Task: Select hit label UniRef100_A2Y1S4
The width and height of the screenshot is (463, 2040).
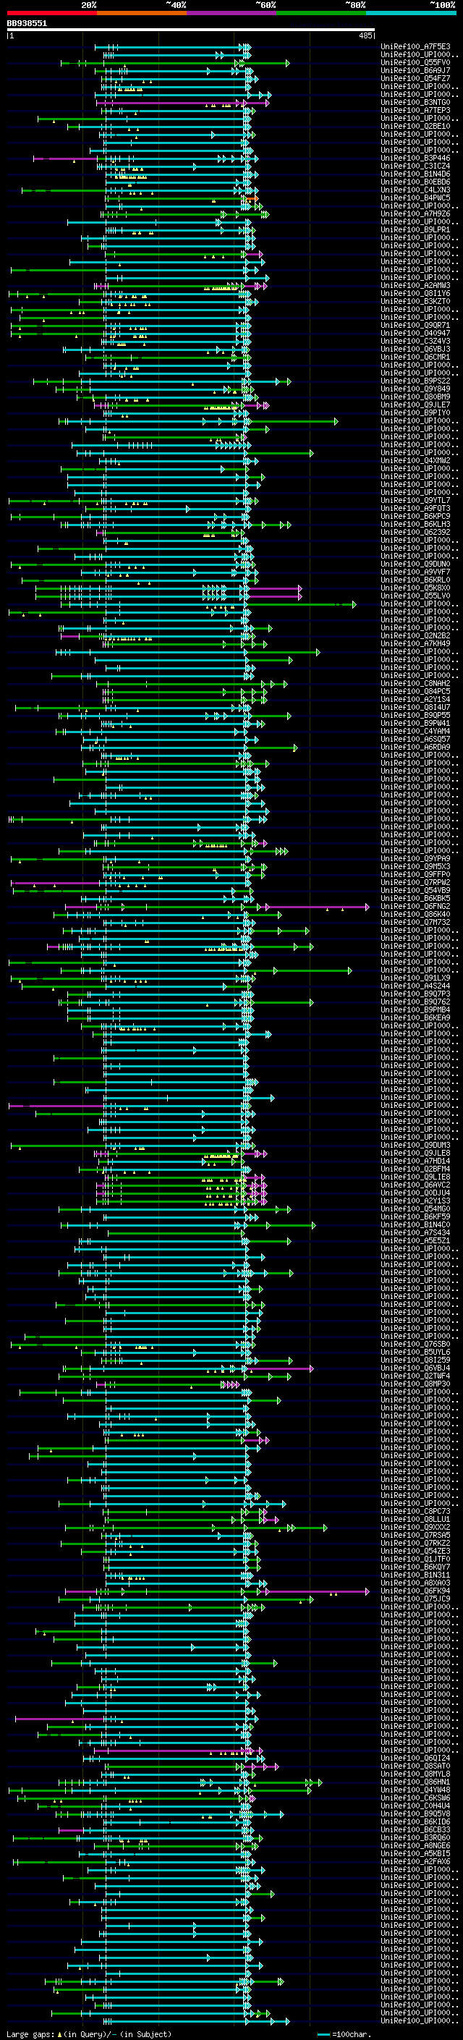Action: point(415,699)
